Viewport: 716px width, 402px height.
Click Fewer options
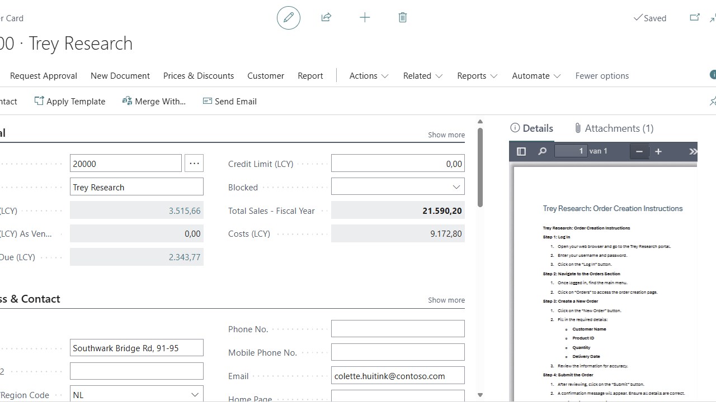pyautogui.click(x=602, y=76)
